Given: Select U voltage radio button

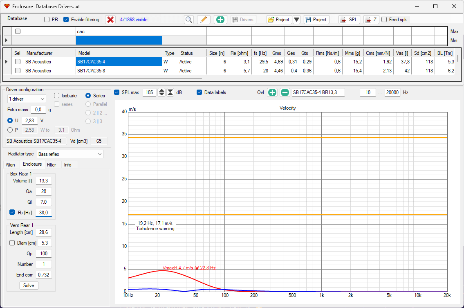Looking at the screenshot, I should point(10,121).
